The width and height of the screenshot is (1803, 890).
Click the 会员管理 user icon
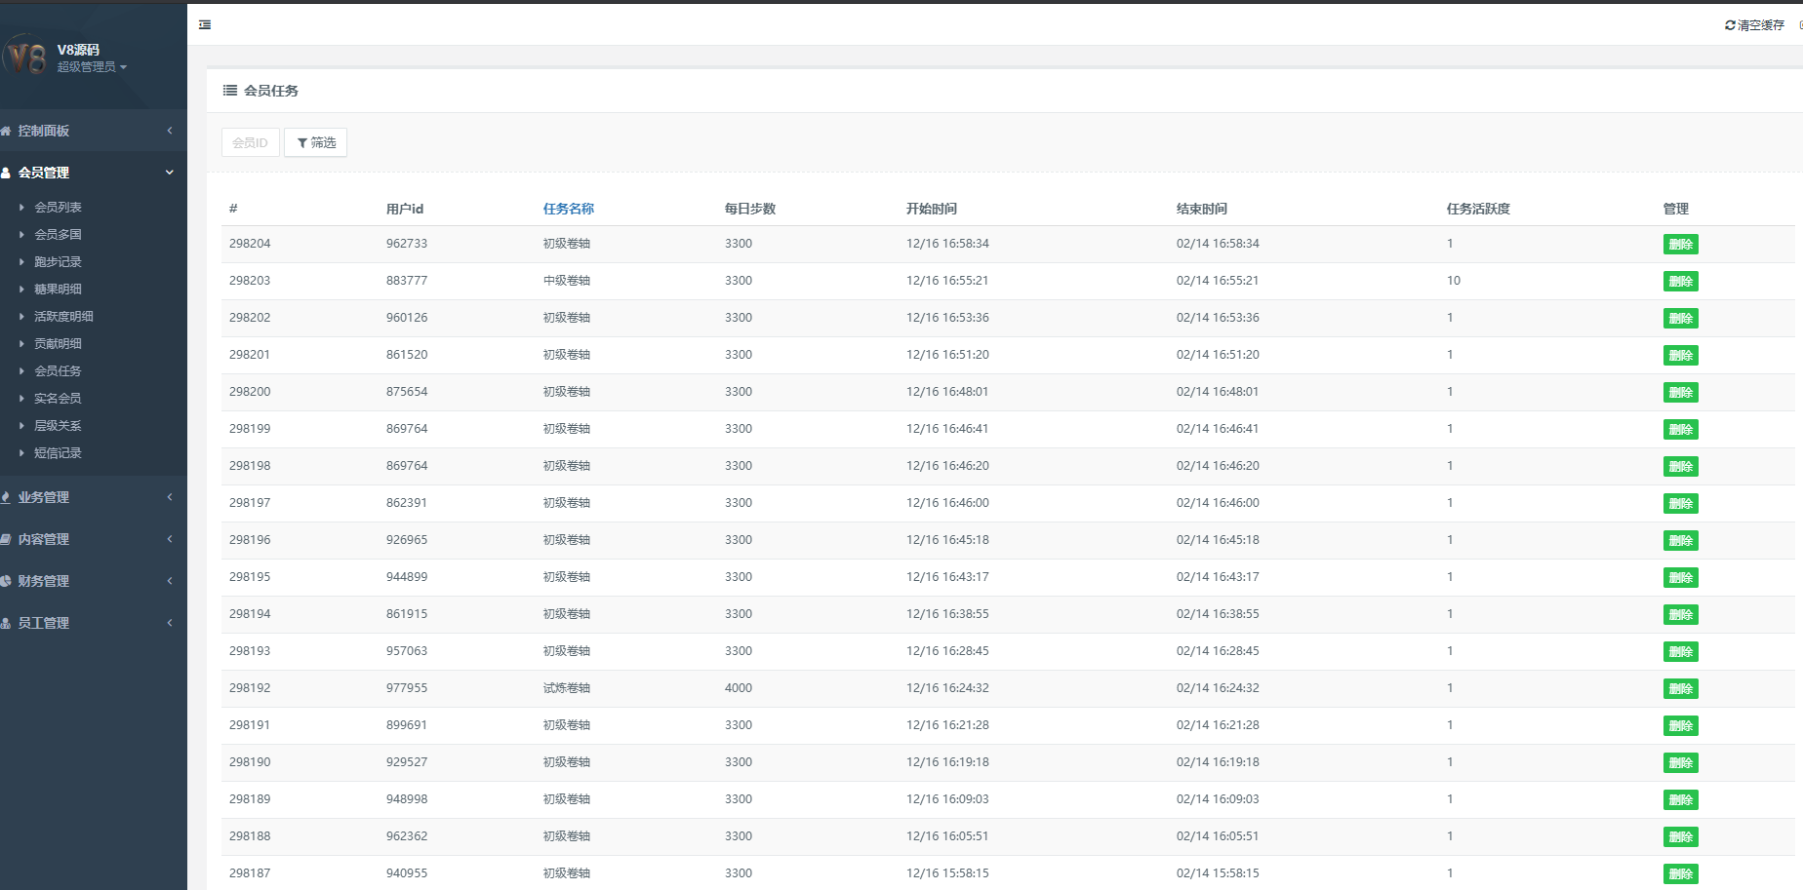coord(6,173)
